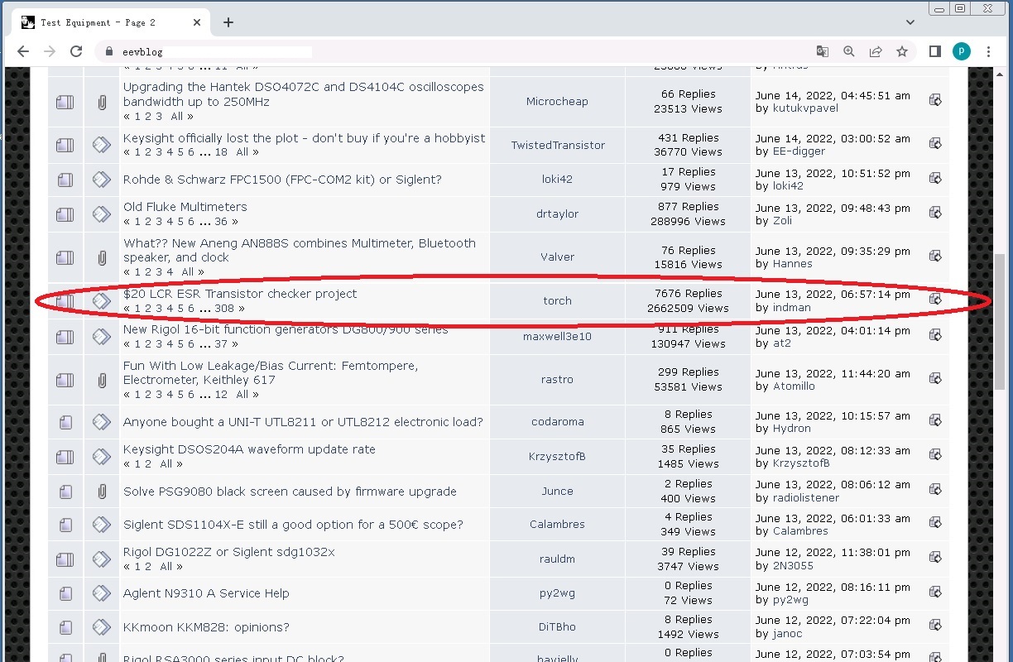The image size is (1013, 662).
Task: View last poster indman's profile
Action: pos(792,308)
